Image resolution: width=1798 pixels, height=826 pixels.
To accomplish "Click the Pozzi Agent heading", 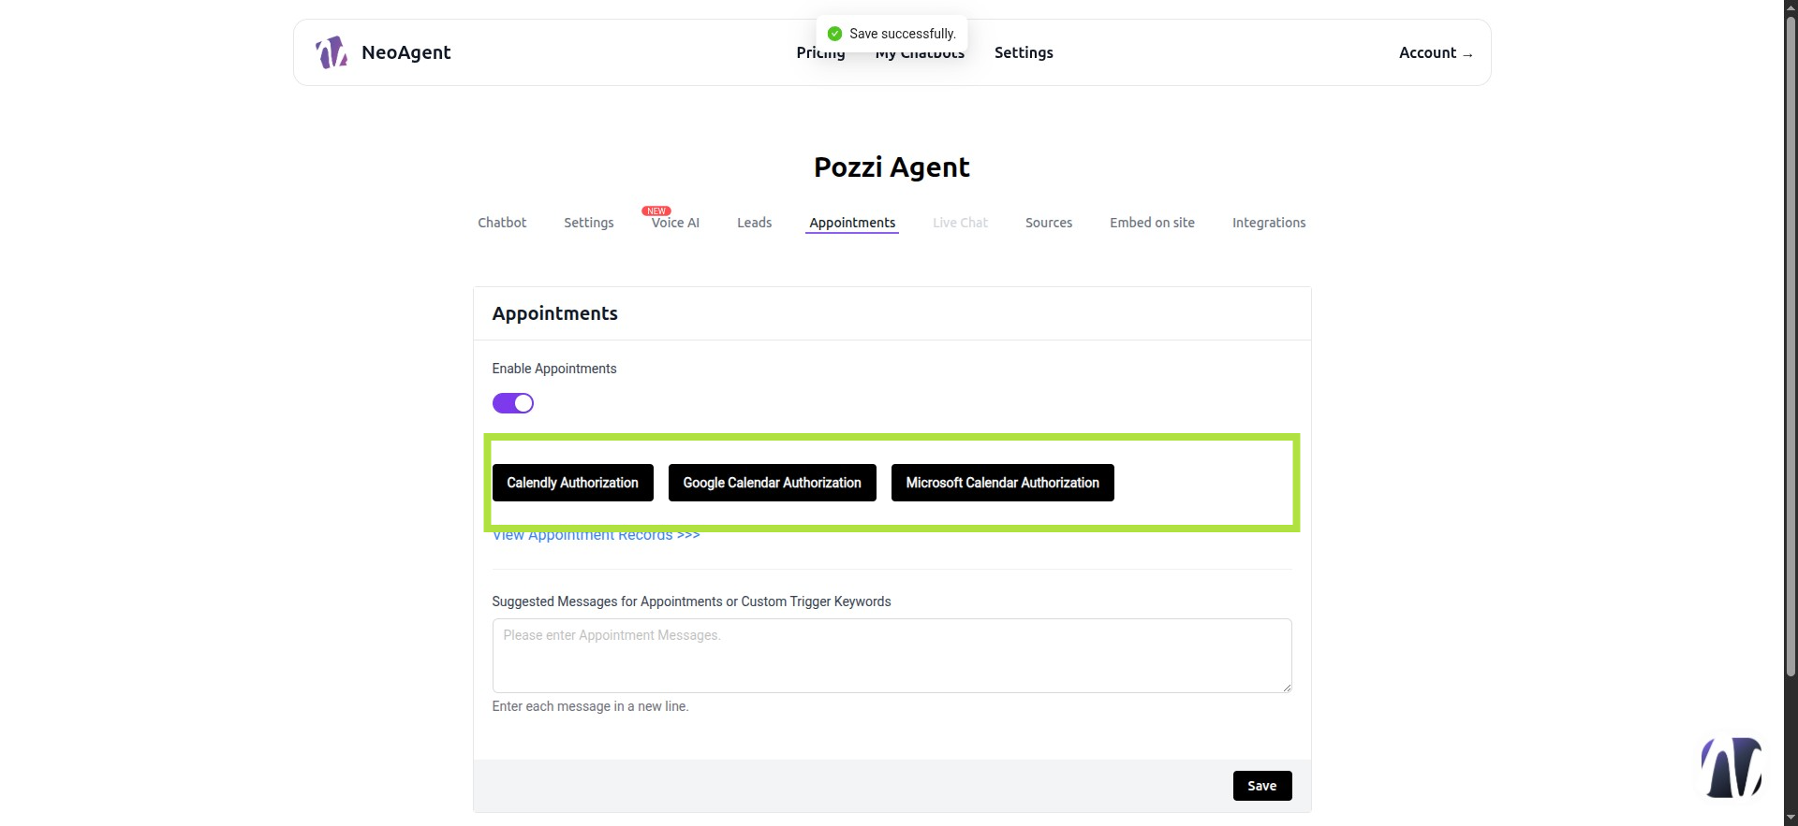I will 892,167.
